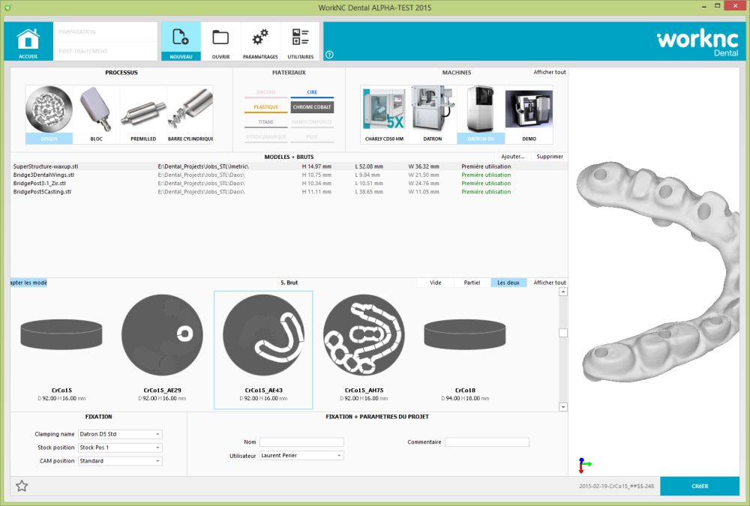The image size is (750, 506).
Task: Open the CAM position dropdown
Action: click(x=120, y=461)
